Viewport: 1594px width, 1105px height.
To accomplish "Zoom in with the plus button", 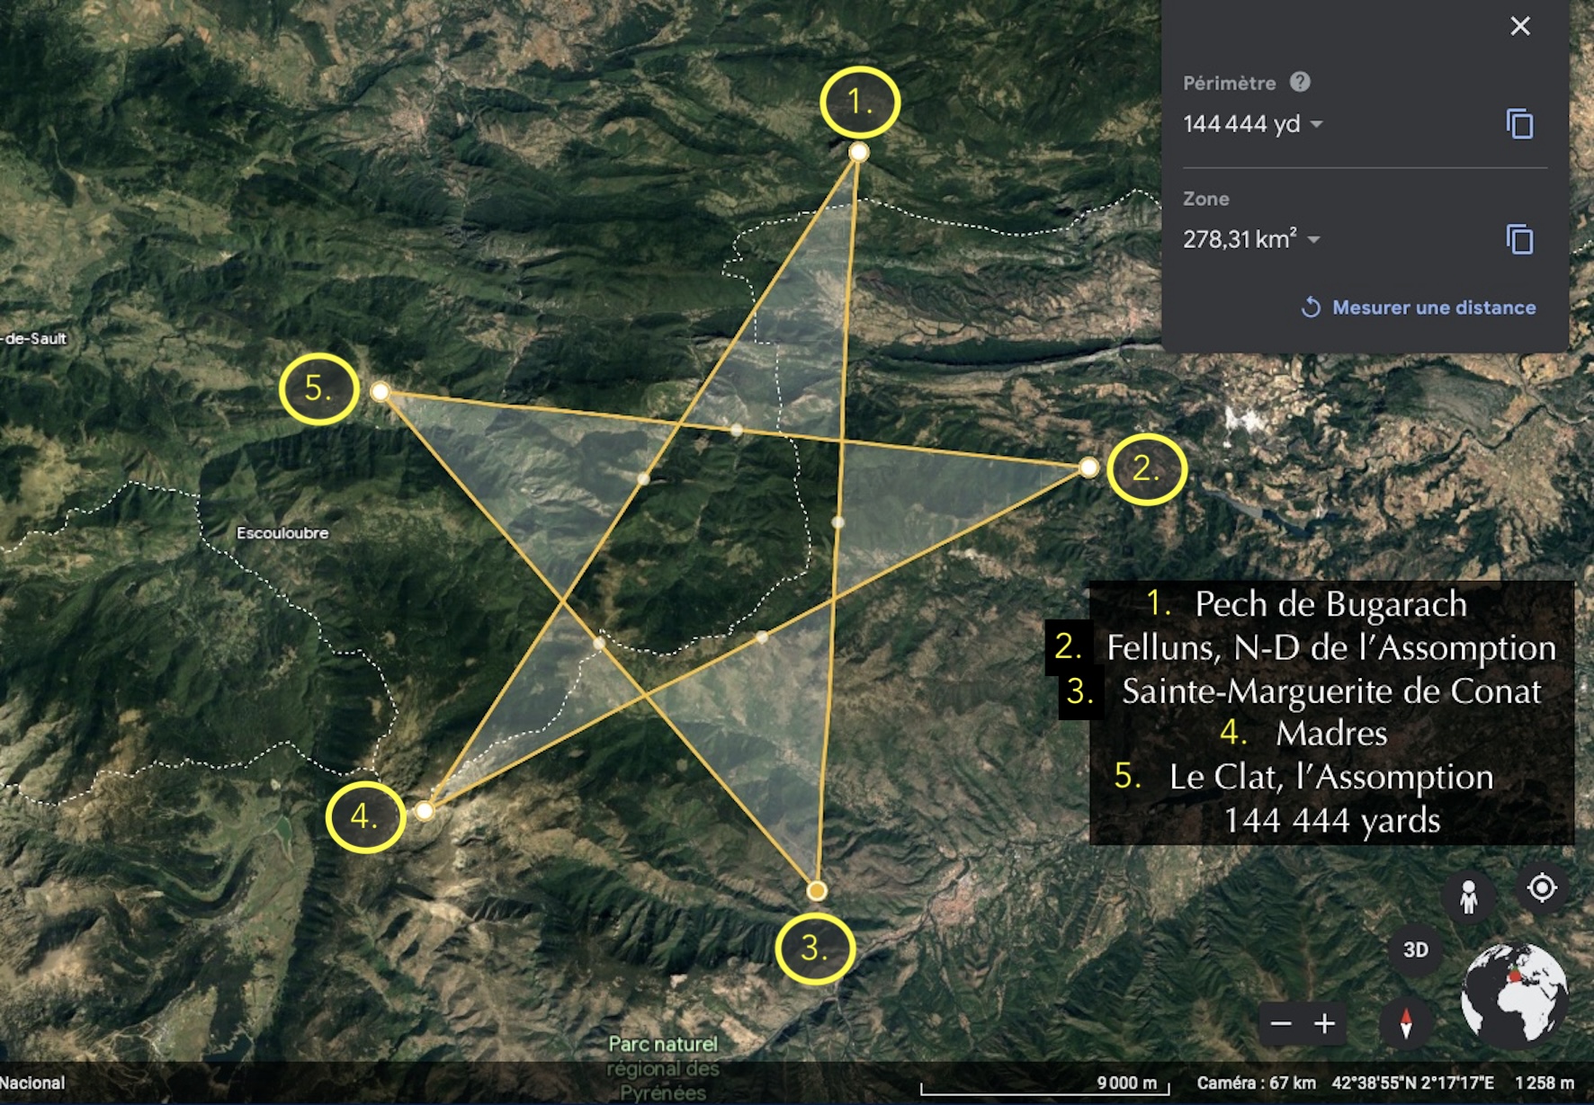I will 1324,1023.
